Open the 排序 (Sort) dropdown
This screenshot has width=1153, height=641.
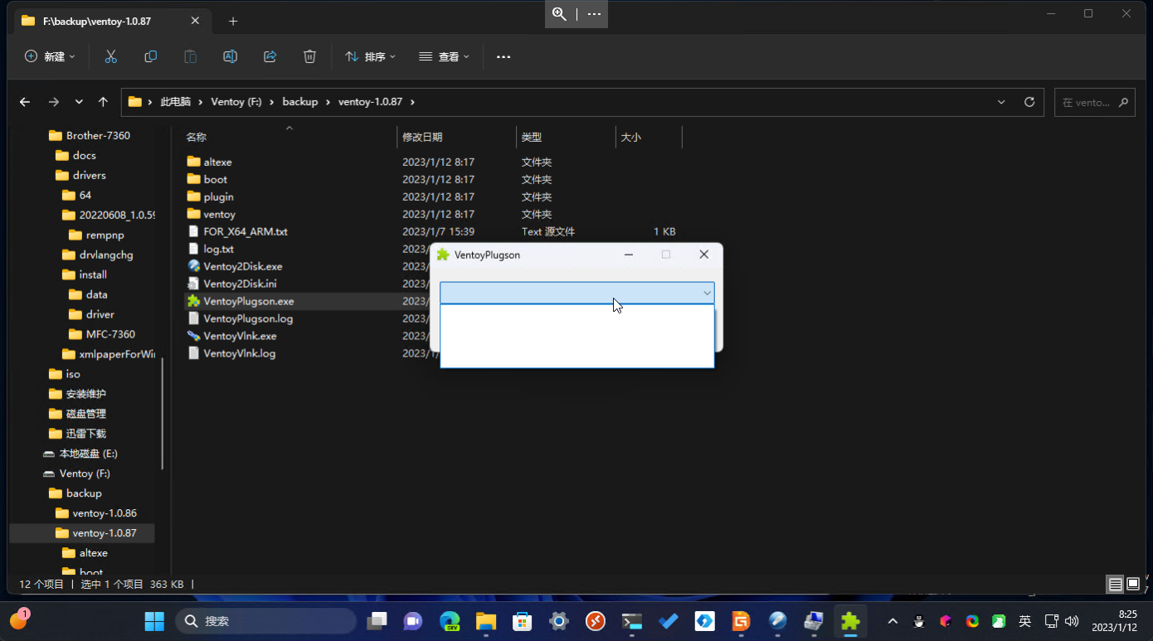coord(370,56)
